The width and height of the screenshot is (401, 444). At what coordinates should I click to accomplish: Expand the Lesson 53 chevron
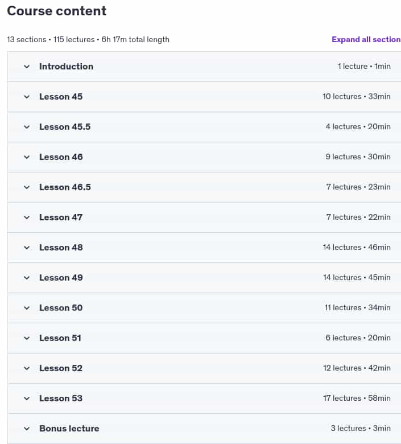27,398
